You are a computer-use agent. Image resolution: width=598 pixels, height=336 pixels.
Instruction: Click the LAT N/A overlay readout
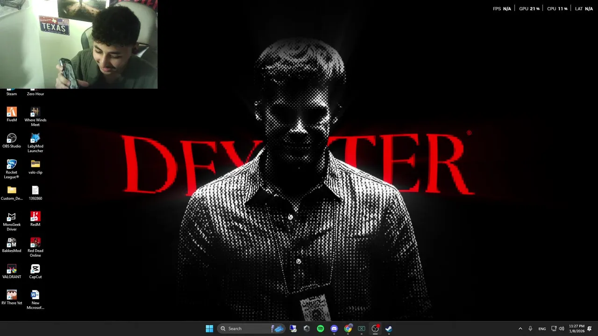[x=584, y=9]
